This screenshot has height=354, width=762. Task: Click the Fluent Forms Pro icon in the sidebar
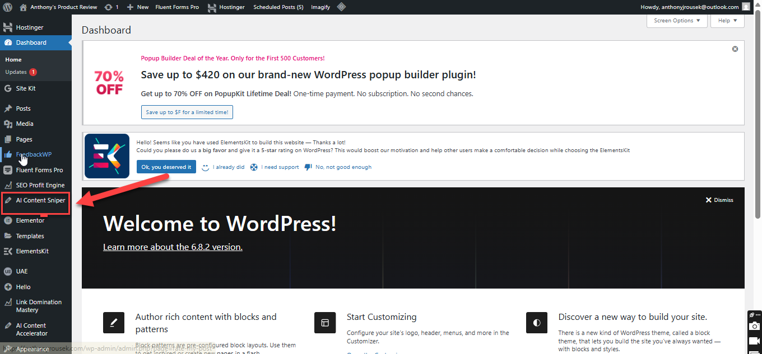point(8,170)
